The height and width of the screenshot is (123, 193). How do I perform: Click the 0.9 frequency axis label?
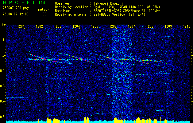(x=2, y=71)
